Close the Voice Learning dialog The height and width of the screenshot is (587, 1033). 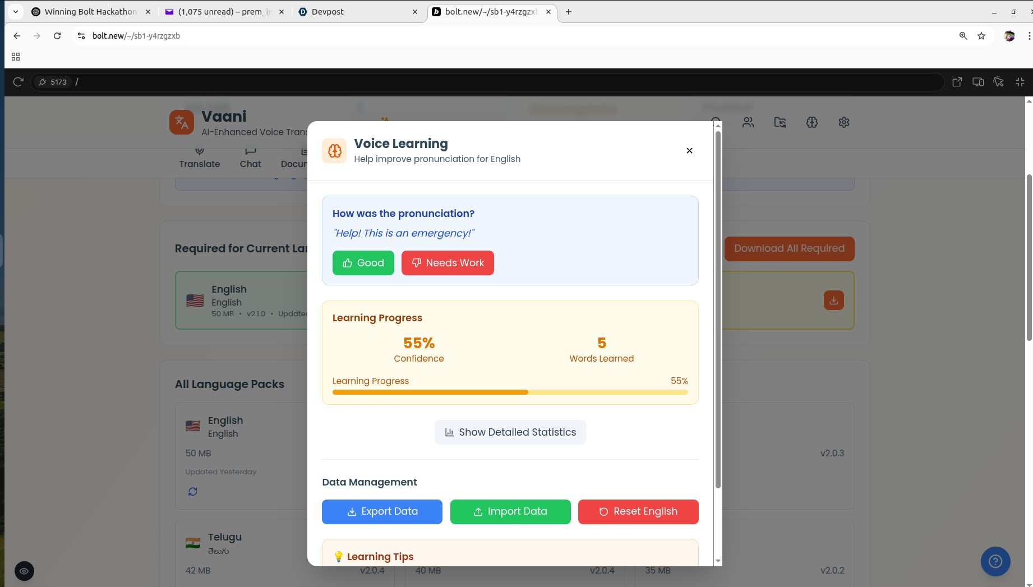(x=689, y=150)
